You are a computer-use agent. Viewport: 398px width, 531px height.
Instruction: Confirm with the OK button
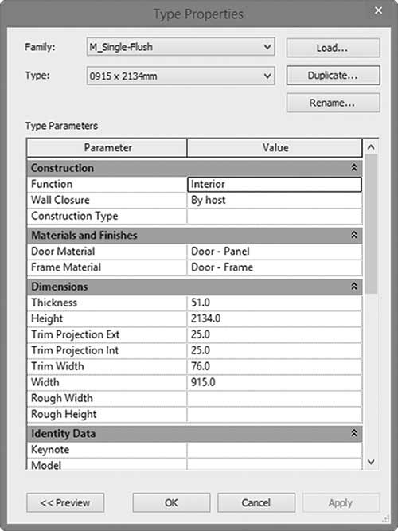coord(171,502)
